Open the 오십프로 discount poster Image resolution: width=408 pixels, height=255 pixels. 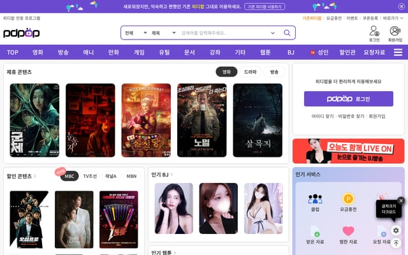(x=29, y=219)
